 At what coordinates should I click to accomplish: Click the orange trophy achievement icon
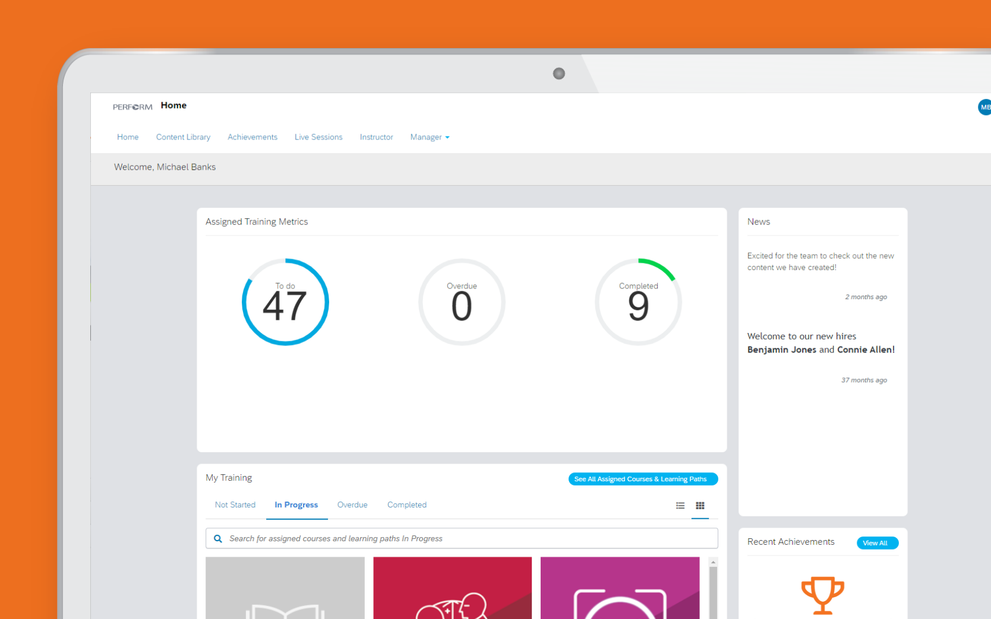coord(823,595)
